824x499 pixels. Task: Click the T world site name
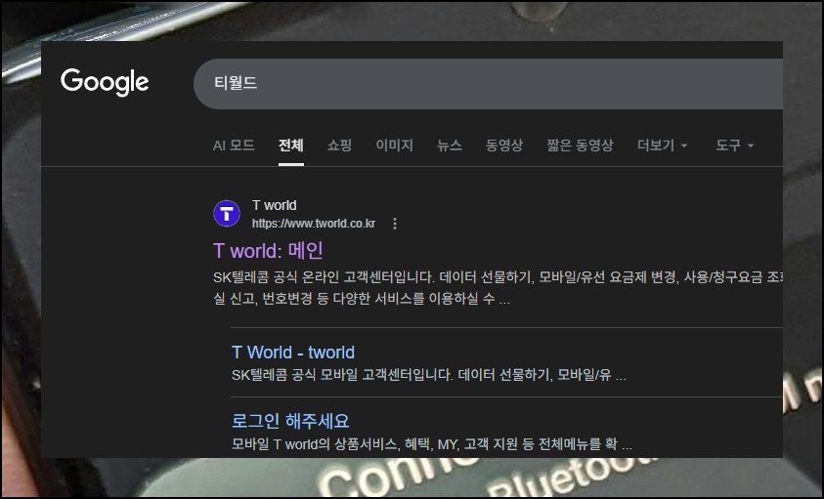tap(275, 205)
